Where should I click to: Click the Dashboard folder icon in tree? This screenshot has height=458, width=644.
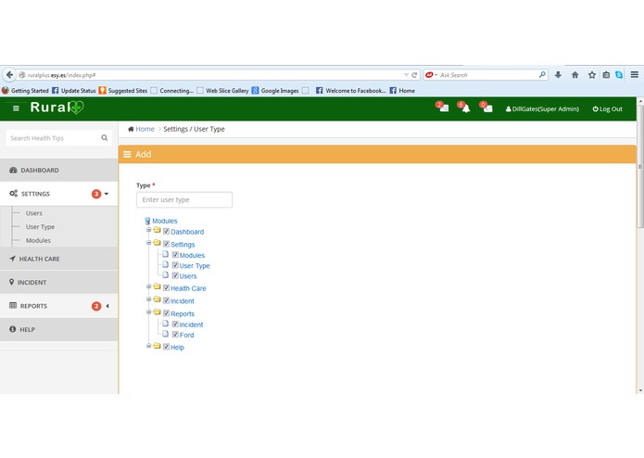point(157,231)
